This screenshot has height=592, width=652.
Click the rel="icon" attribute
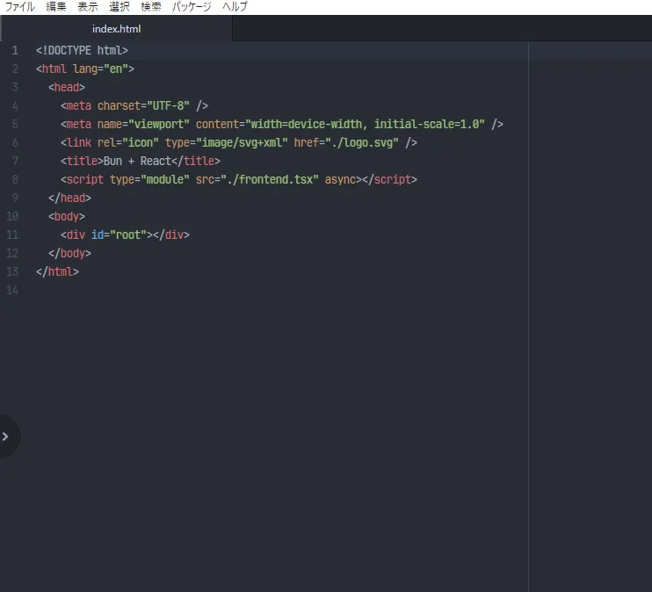pos(128,142)
